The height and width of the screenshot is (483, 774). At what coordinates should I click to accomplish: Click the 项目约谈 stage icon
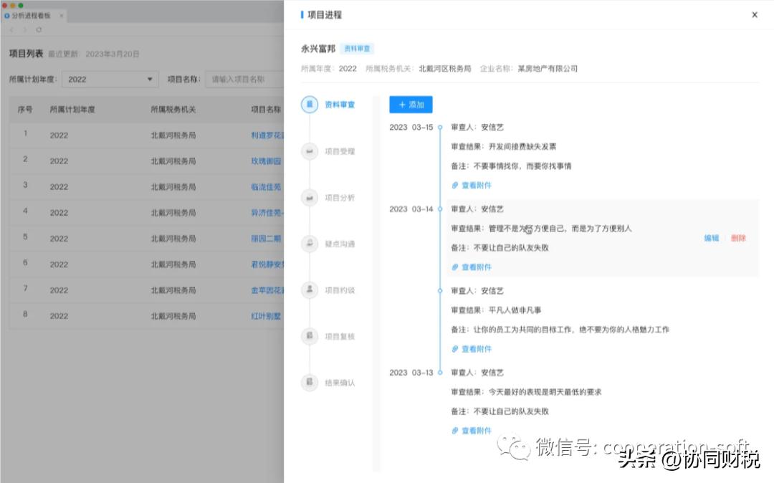click(308, 290)
